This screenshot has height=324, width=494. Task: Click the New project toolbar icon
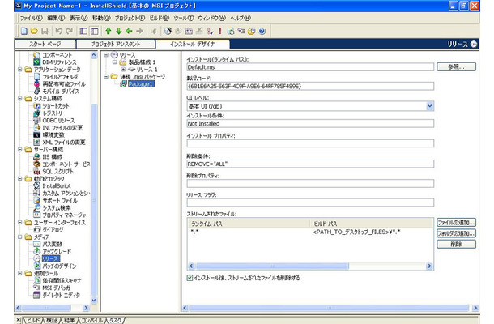coord(24,32)
